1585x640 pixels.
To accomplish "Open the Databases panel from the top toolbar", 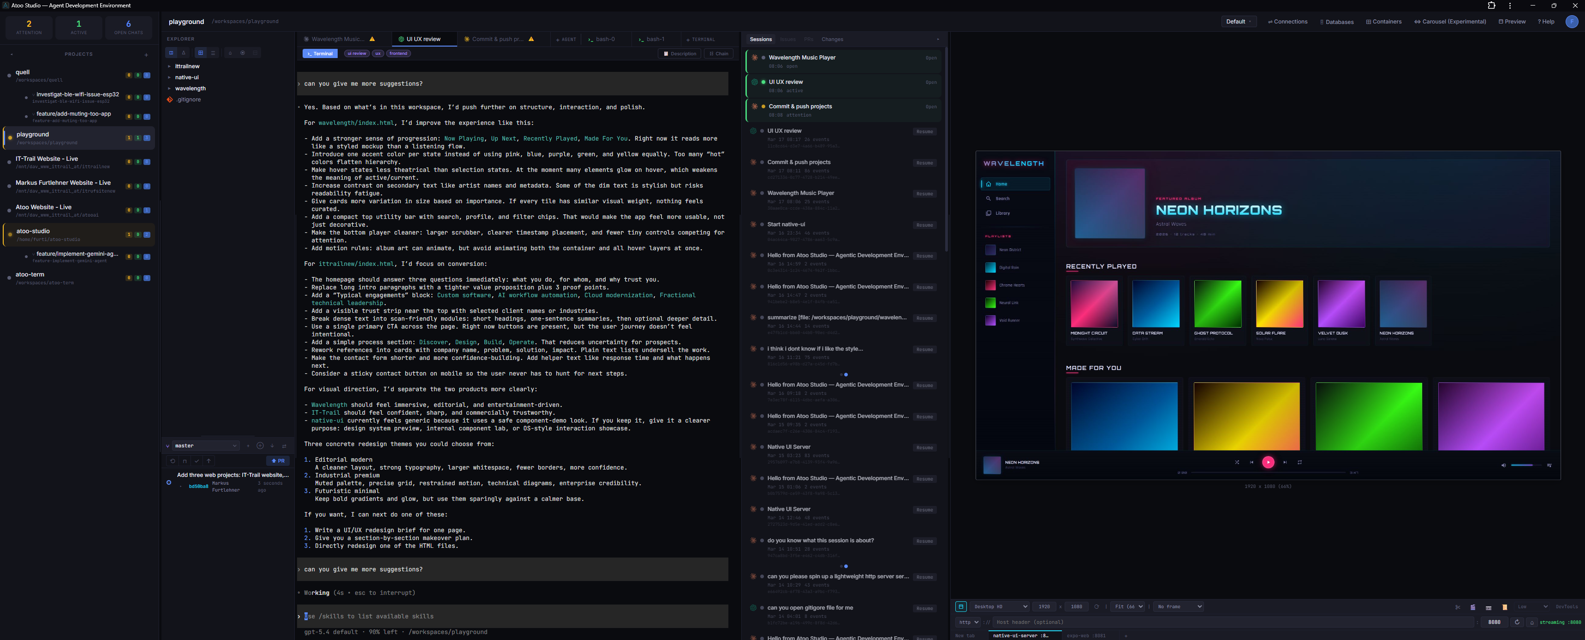I will point(1336,22).
